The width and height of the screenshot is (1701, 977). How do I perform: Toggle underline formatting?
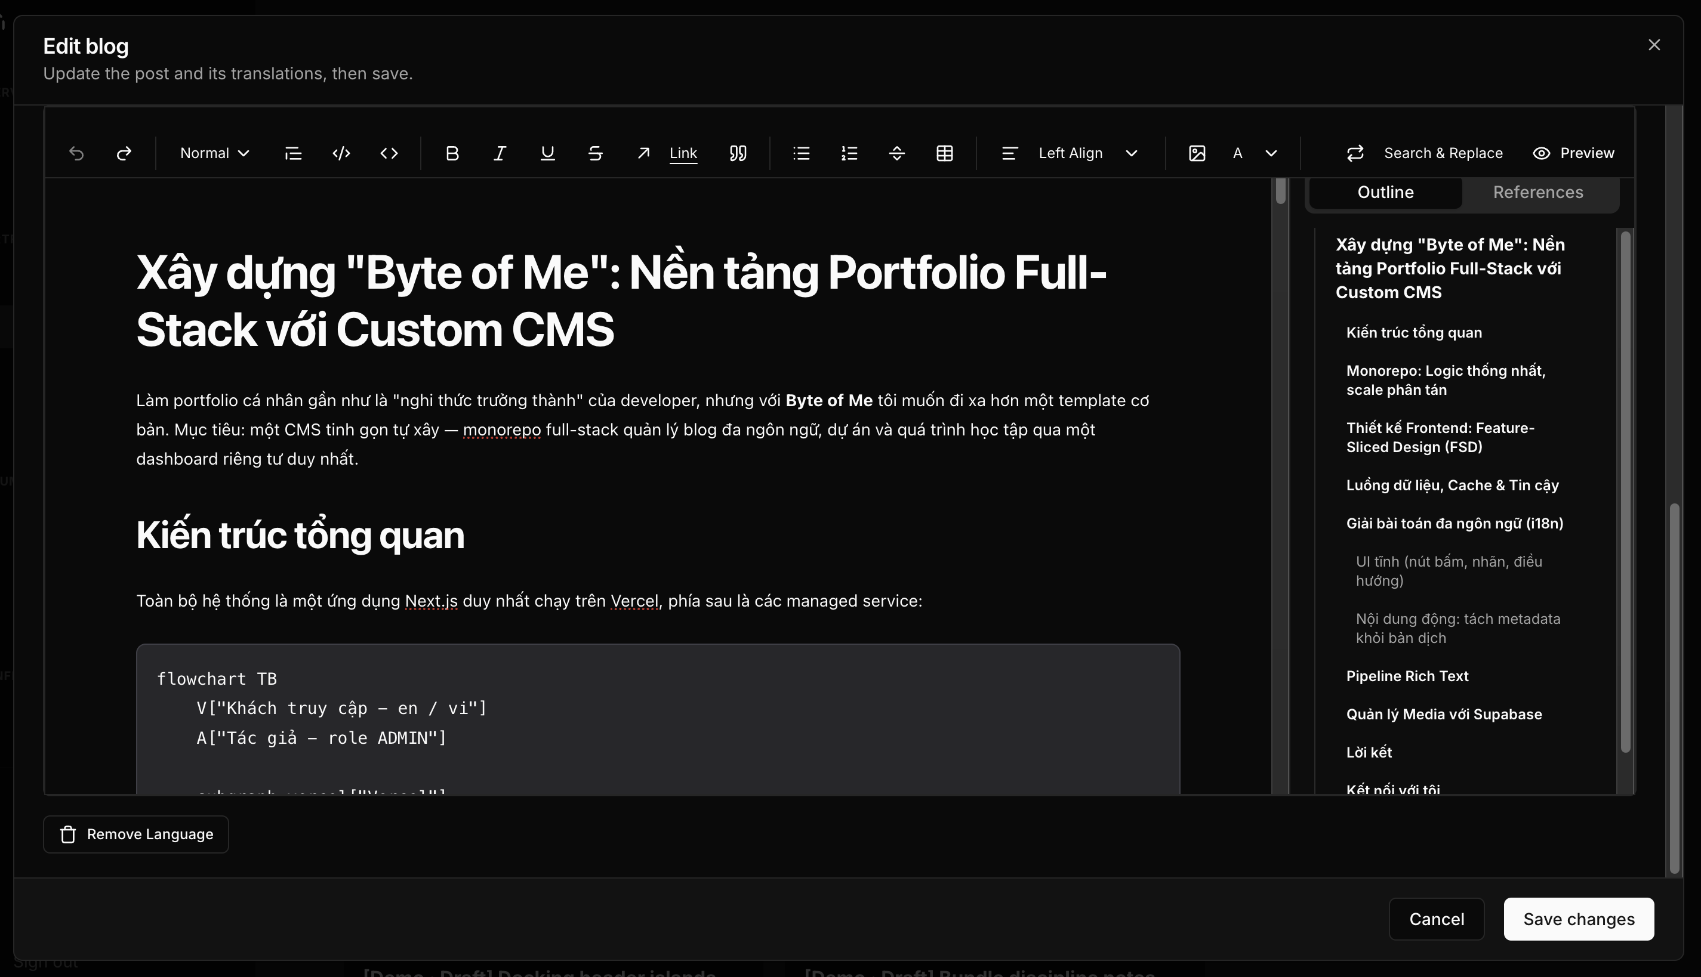(x=548, y=153)
